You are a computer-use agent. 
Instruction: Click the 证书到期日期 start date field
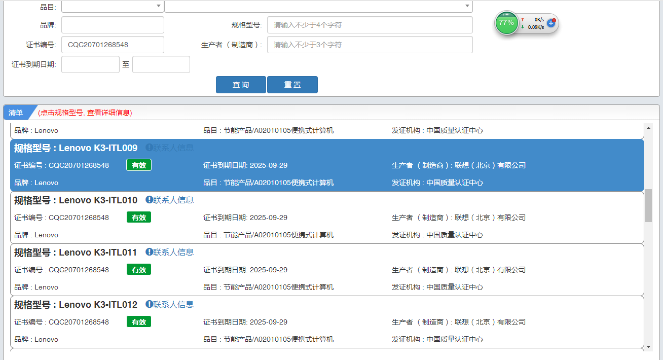click(x=90, y=64)
